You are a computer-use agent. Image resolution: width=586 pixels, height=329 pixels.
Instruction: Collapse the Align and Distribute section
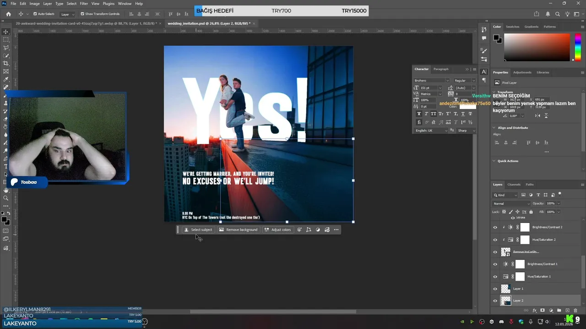click(x=494, y=128)
